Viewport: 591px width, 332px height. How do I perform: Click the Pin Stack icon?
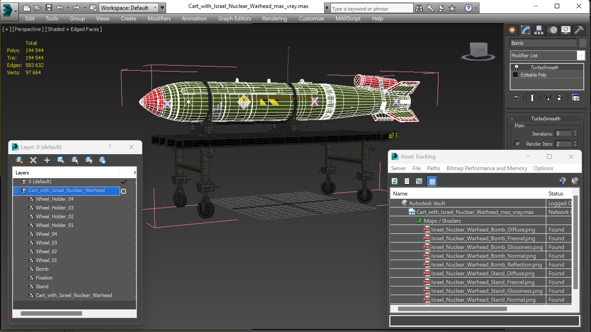click(x=515, y=98)
